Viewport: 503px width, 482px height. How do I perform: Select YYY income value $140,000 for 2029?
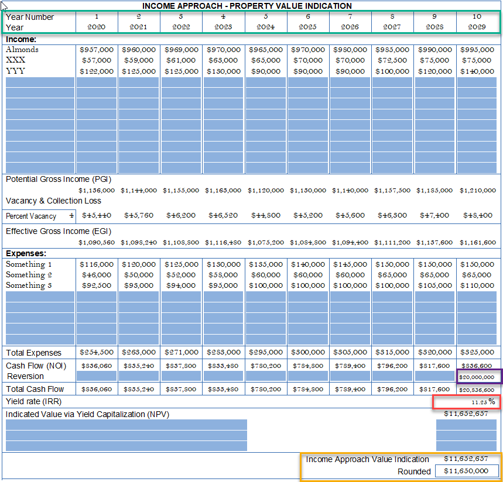(x=477, y=71)
